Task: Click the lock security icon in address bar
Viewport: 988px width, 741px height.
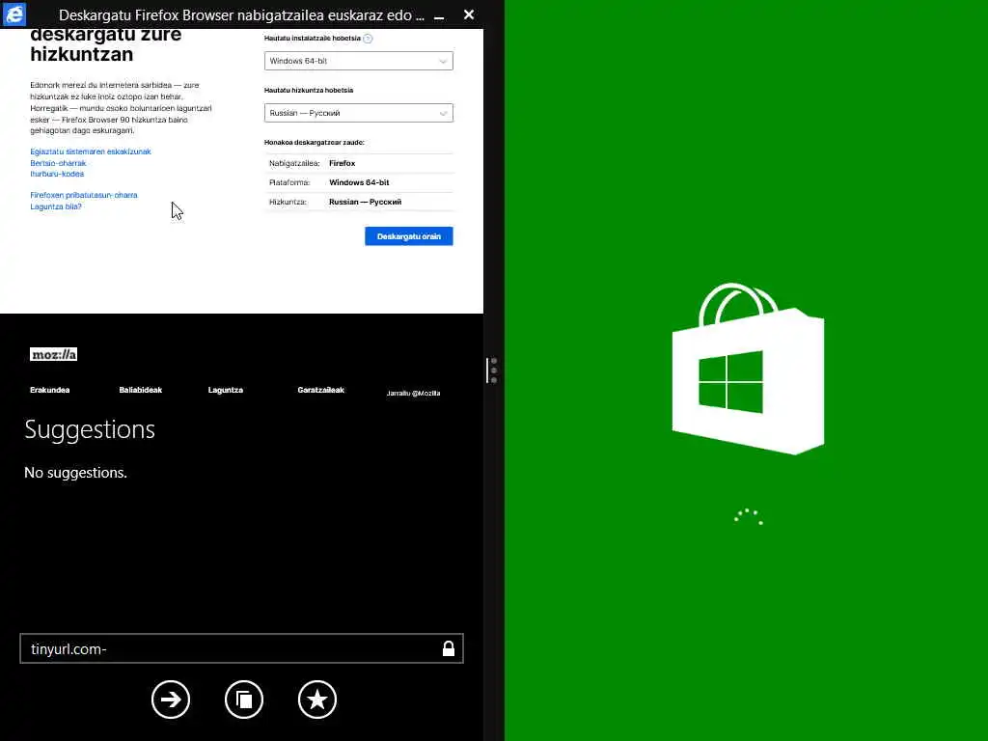Action: 448,648
